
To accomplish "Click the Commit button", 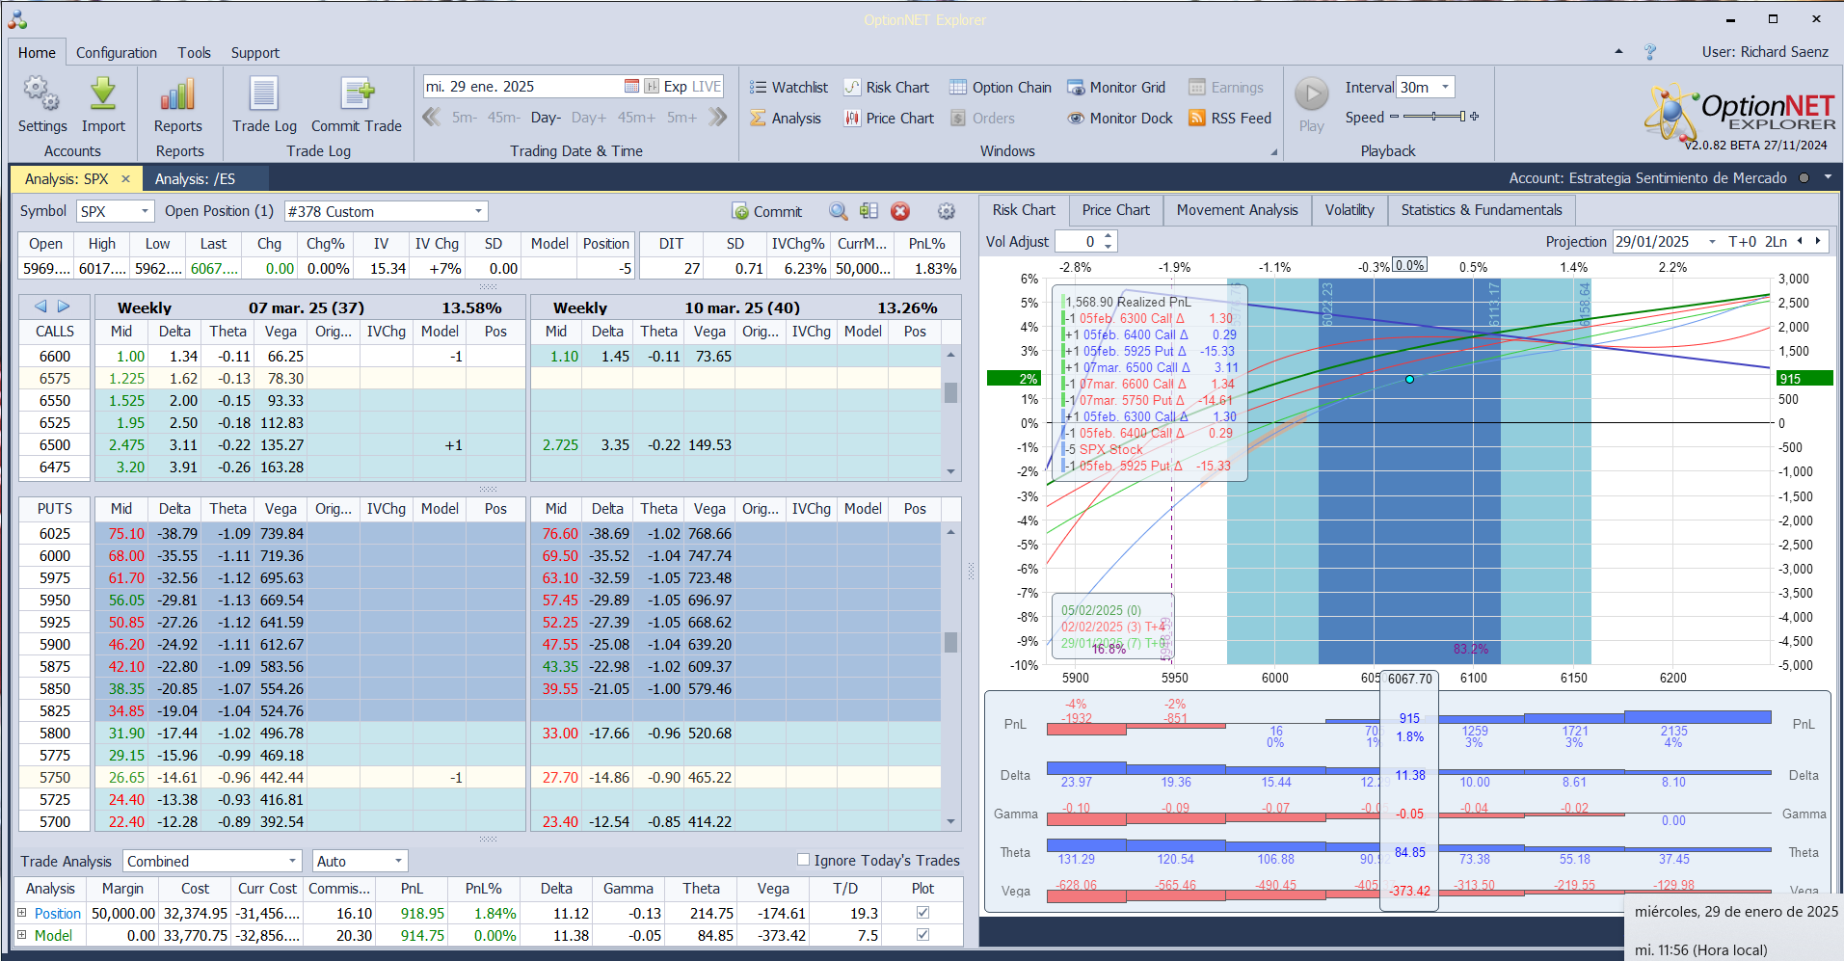I will coord(767,211).
